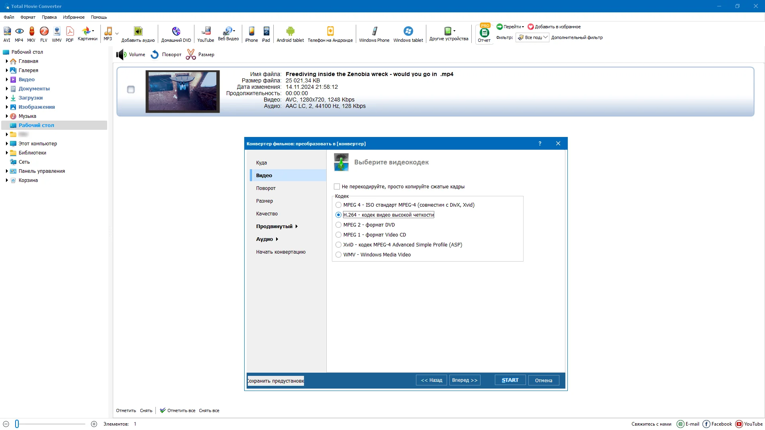This screenshot has width=765, height=430.
Task: Expand the Галерея tree node
Action: click(x=7, y=70)
